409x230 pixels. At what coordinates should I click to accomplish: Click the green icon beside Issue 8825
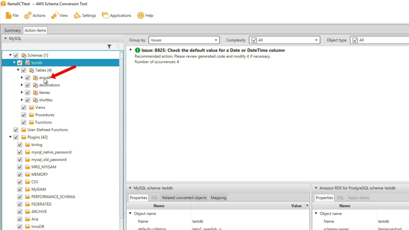click(x=137, y=50)
